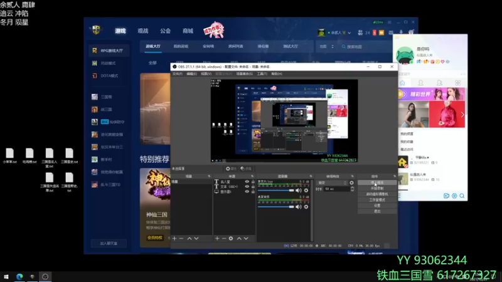Pop out Sources dock icon in OBS
This screenshot has width=502, height=282.
point(252,176)
